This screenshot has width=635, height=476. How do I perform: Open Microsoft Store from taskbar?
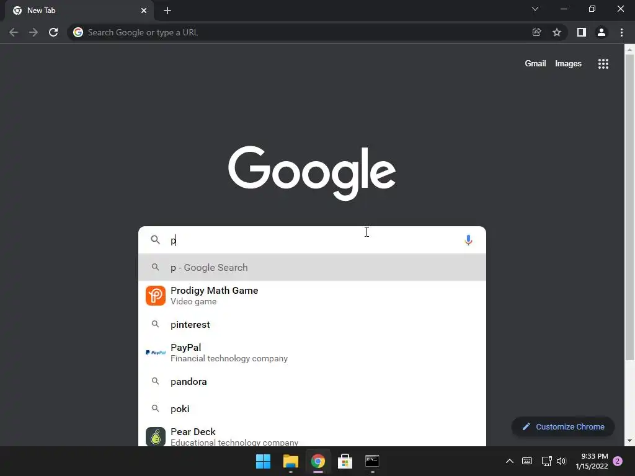(x=345, y=461)
